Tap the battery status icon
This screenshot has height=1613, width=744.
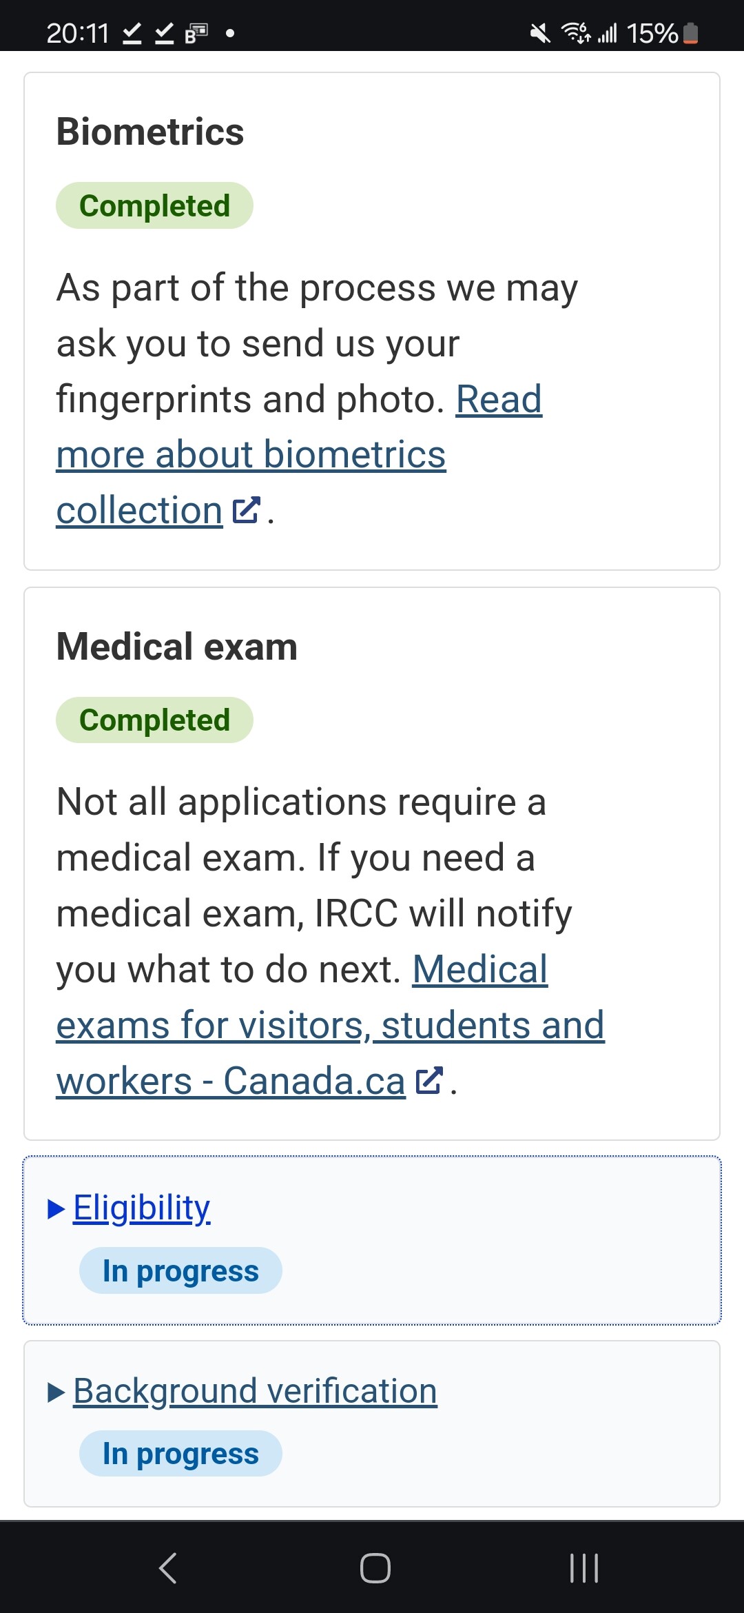tap(690, 32)
